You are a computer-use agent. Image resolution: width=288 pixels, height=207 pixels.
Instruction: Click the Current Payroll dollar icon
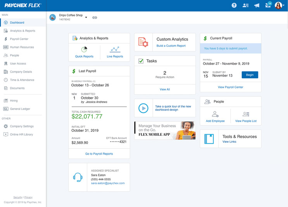(x=205, y=38)
